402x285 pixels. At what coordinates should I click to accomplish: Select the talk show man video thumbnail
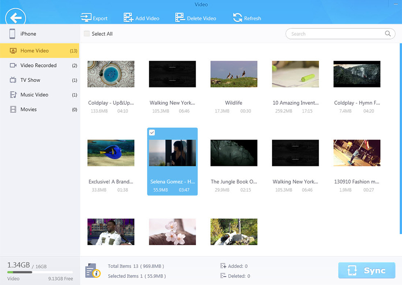click(x=111, y=232)
